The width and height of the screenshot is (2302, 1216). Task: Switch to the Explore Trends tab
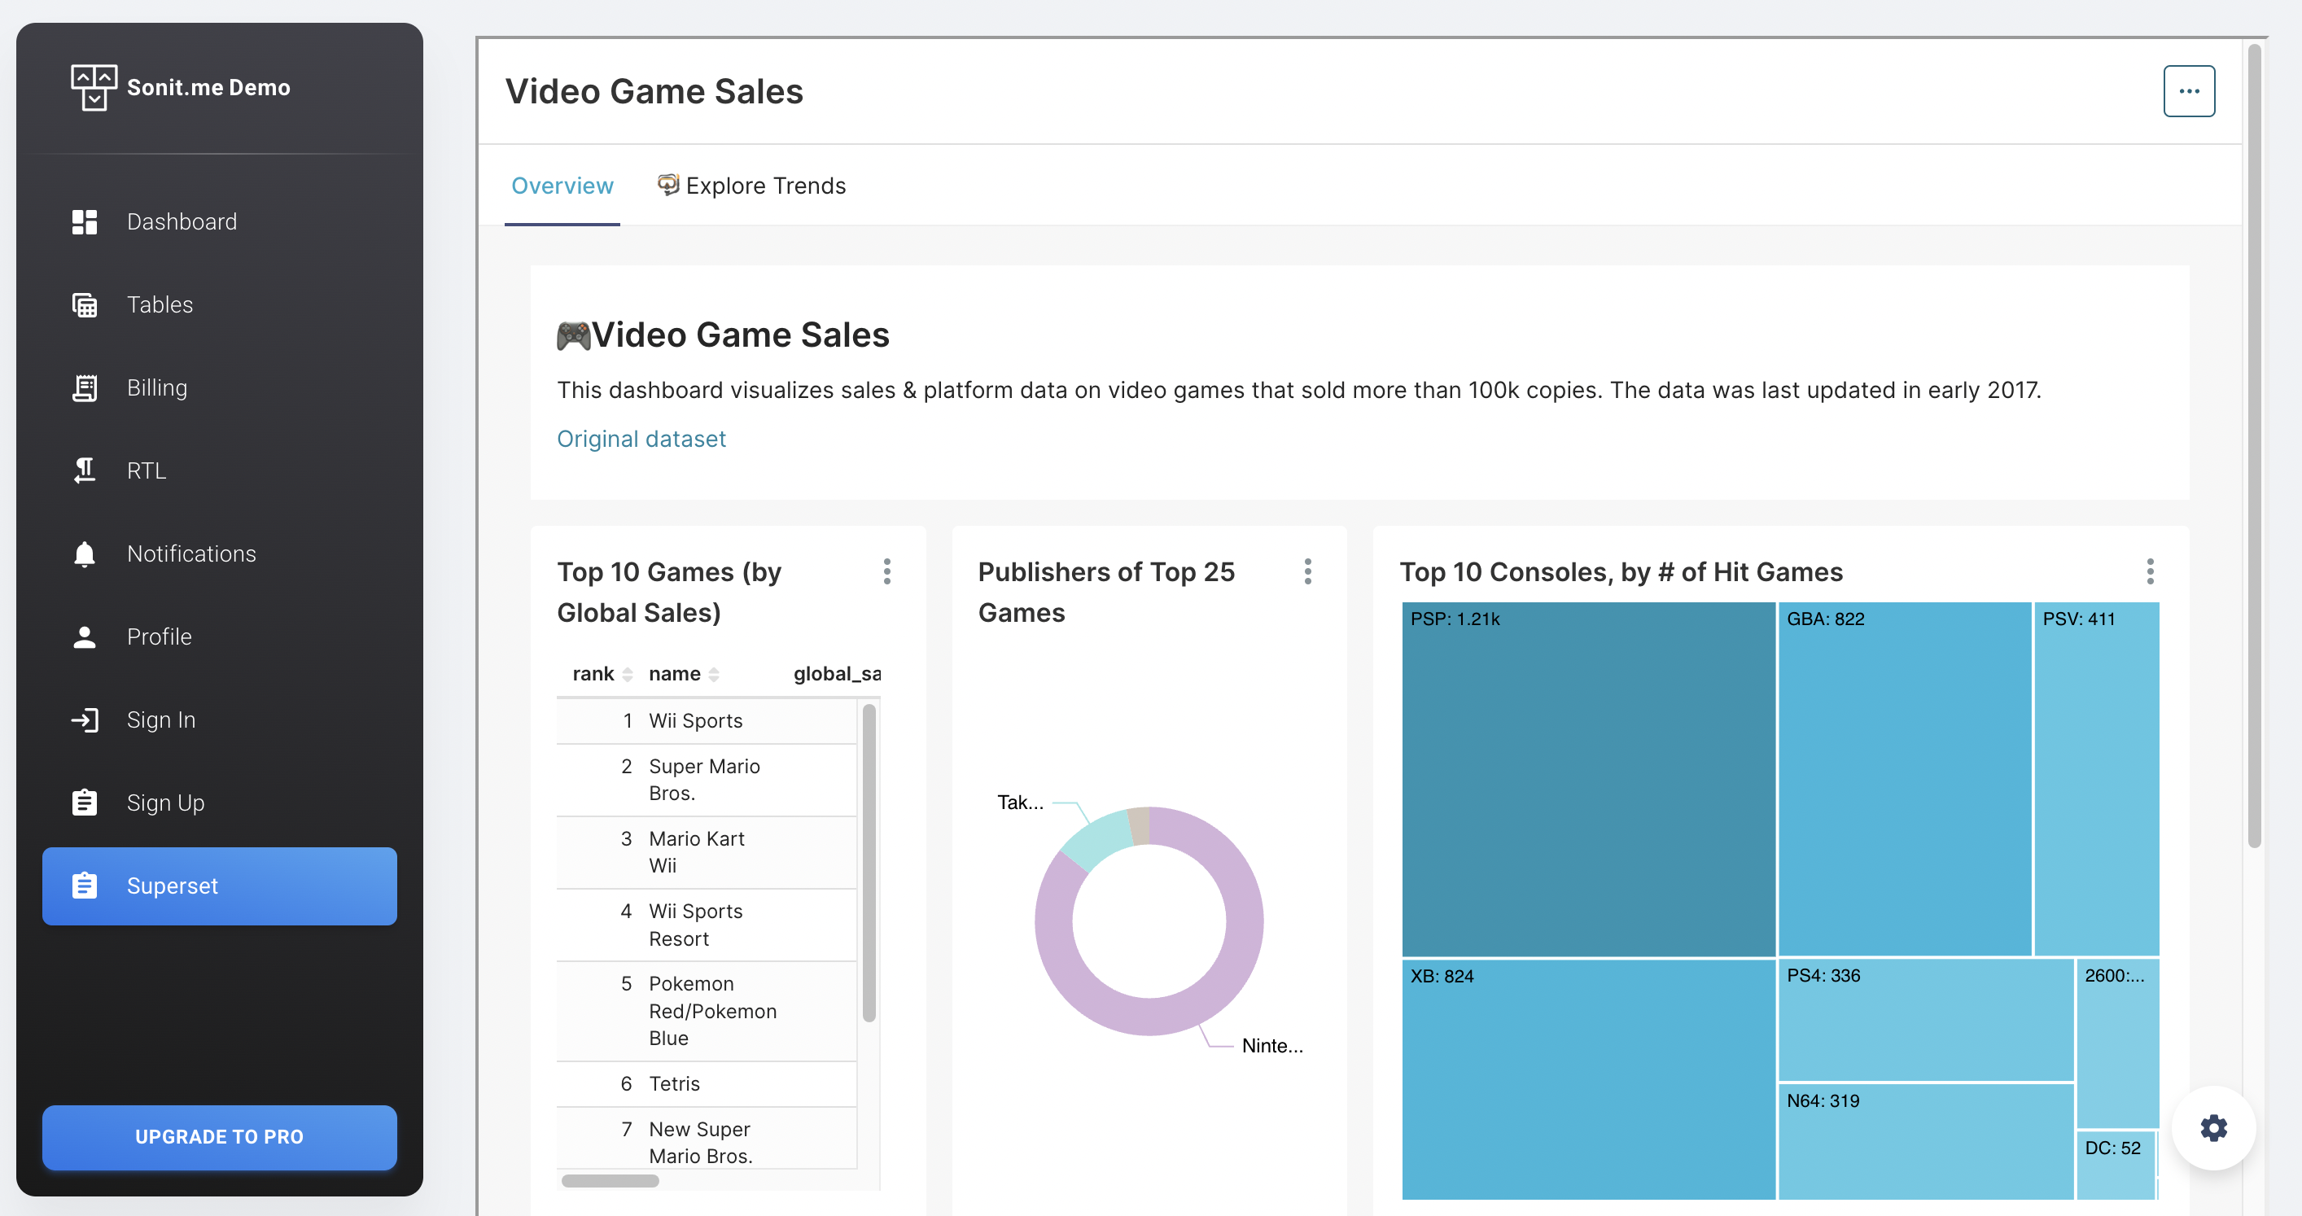click(x=751, y=186)
